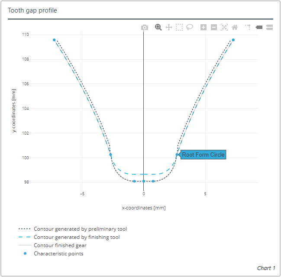The width and height of the screenshot is (281, 277).
Task: Click the y-coordinates [mm] axis title
Action: point(13,111)
